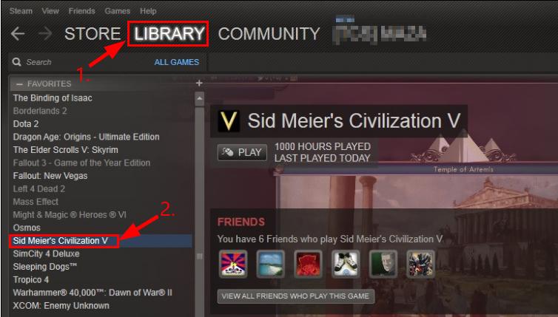Collapse the Favorites category
This screenshot has height=317, width=558.
[x=19, y=84]
